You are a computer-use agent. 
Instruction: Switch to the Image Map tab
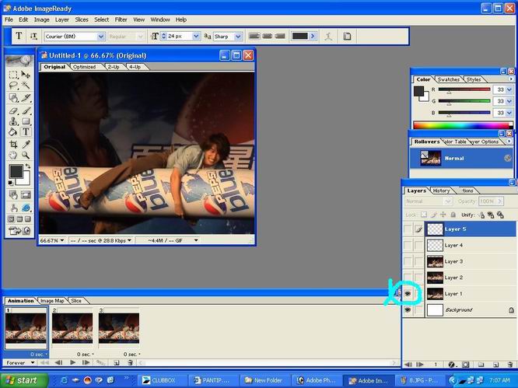pos(52,300)
